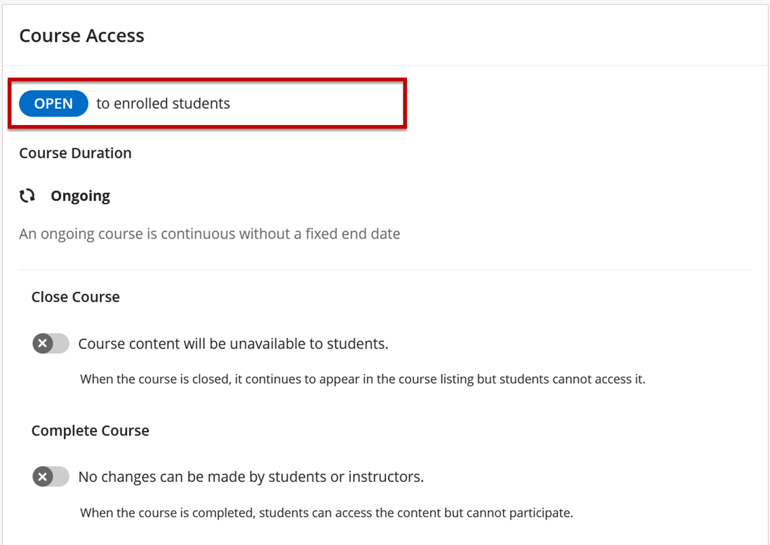
Task: Click the 'to enrolled students' text
Action: [x=163, y=103]
